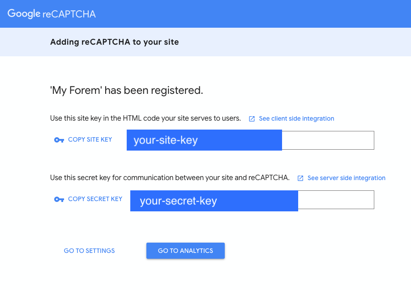Click the 'Adding reCAPTCHA to your site' heading
The height and width of the screenshot is (290, 411).
tap(114, 42)
